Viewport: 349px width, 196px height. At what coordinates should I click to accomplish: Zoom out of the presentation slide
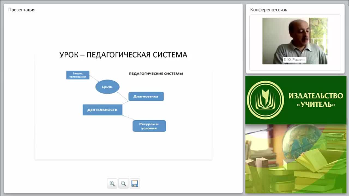(123, 183)
